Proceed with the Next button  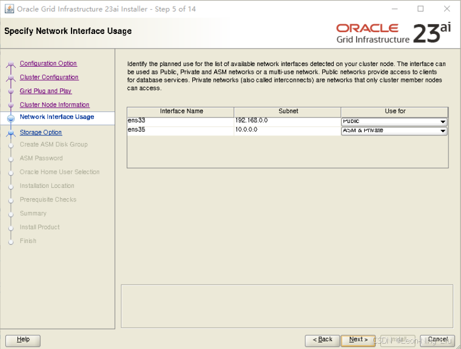pyautogui.click(x=358, y=340)
